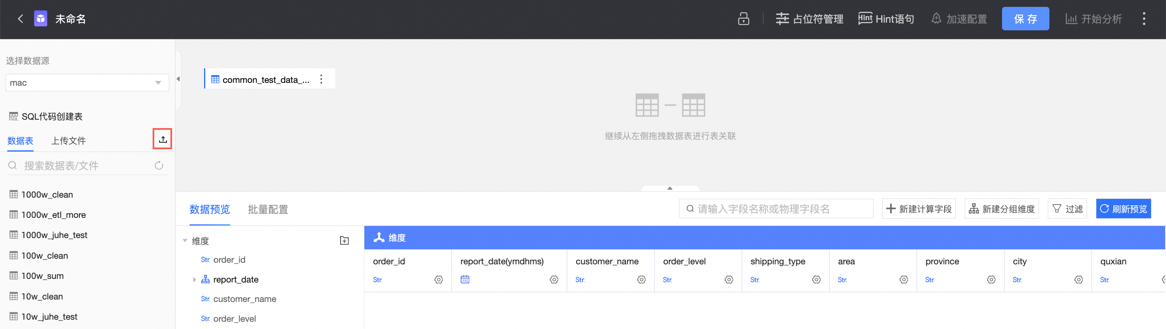Viewport: 1166px width, 329px height.
Task: Click Str. type icon under customer_name column
Action: [x=580, y=280]
